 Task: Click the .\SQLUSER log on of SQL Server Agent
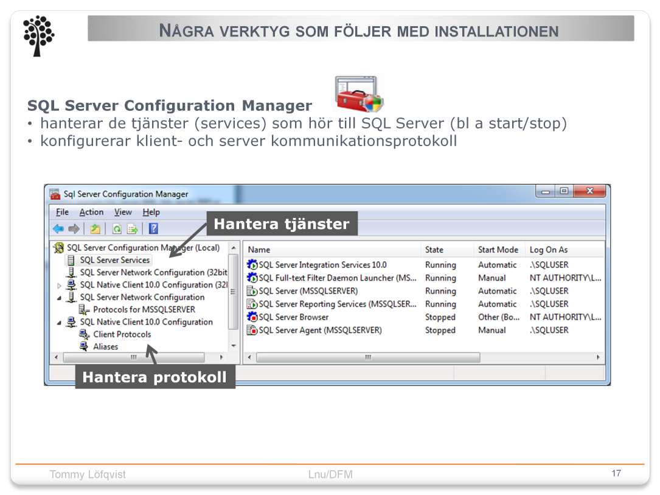(x=549, y=330)
